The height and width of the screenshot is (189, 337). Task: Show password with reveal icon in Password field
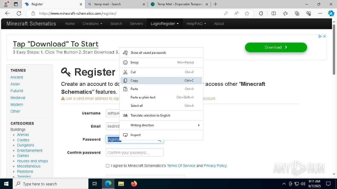coord(159,140)
